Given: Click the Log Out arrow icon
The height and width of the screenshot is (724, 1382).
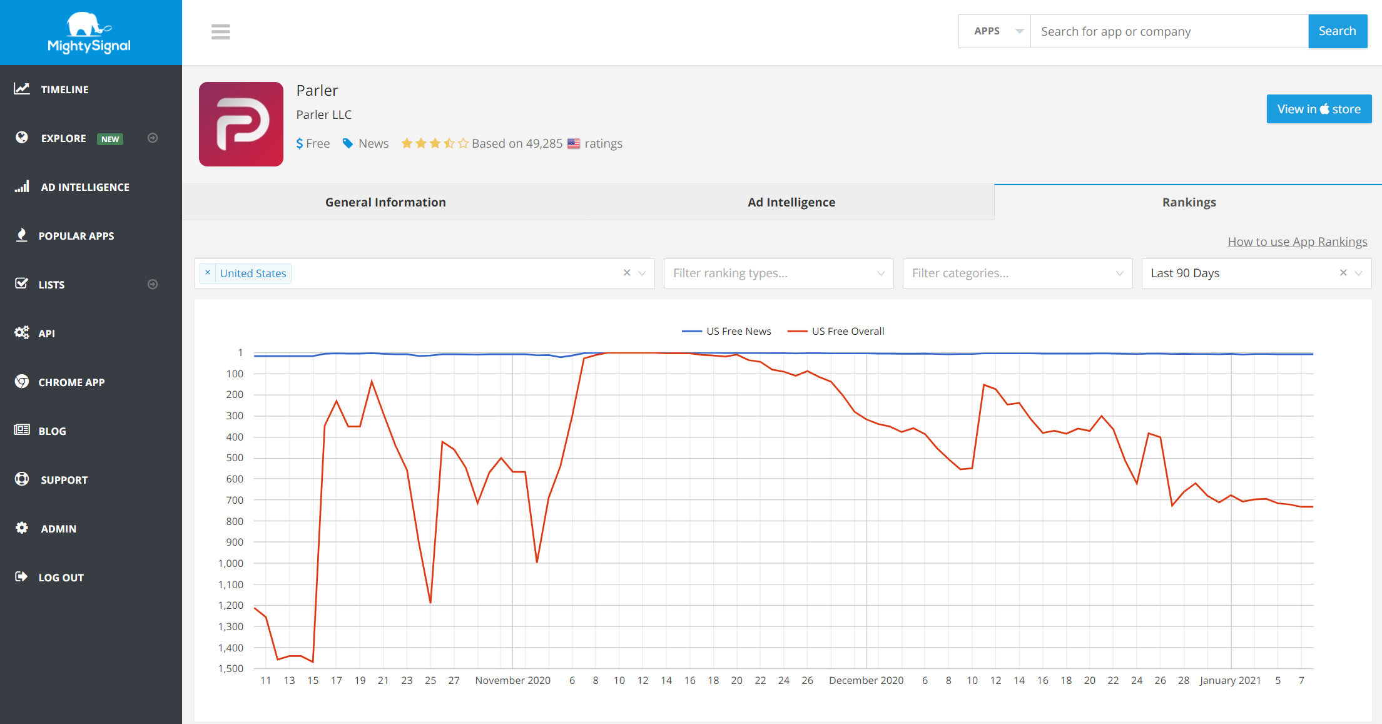Looking at the screenshot, I should [x=22, y=576].
